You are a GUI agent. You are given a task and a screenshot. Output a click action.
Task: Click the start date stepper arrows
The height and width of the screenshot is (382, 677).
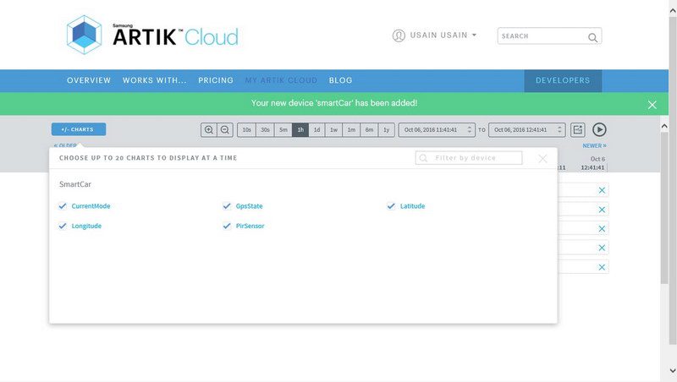(x=470, y=130)
